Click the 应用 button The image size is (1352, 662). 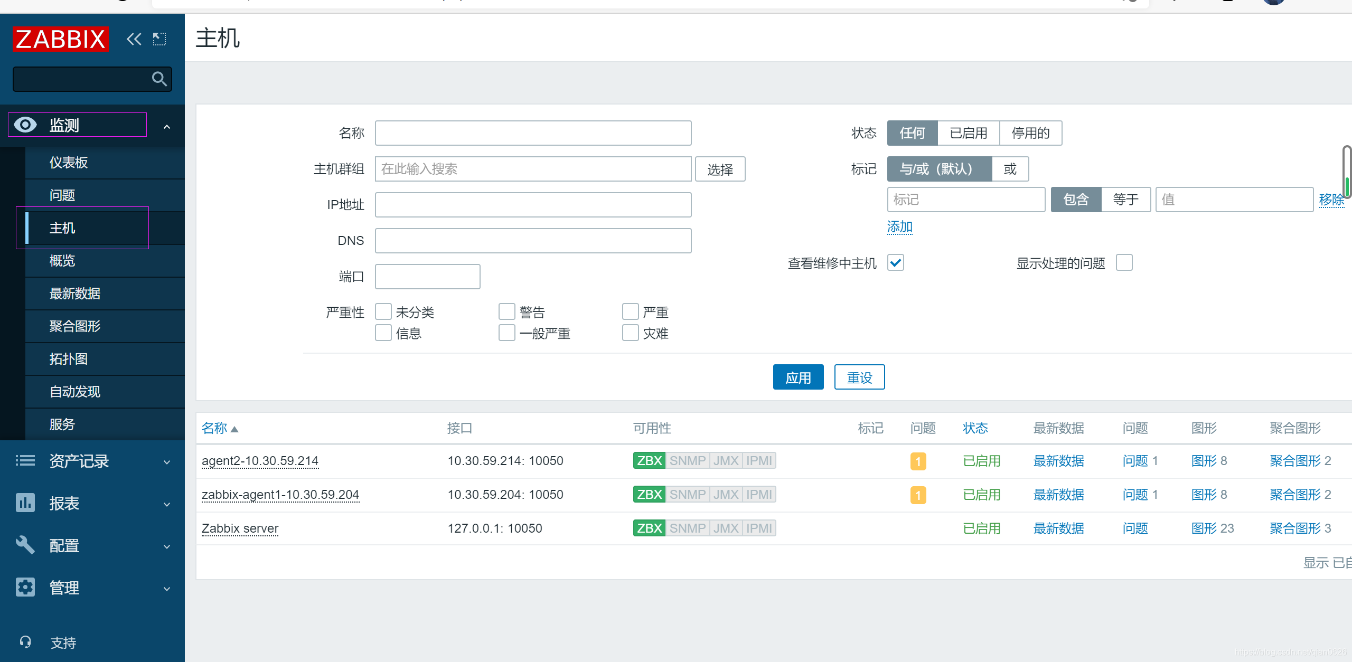pyautogui.click(x=798, y=377)
